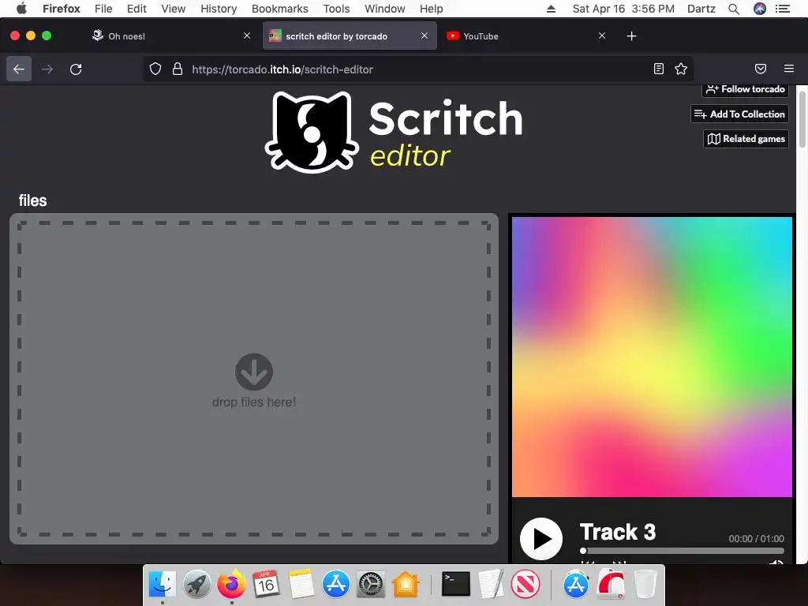Viewport: 808px width, 606px height.
Task: Open the Apple menu
Action: 21,9
